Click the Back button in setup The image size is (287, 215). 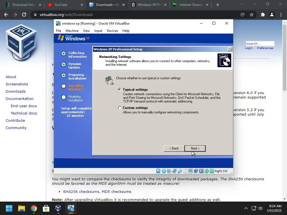click(174, 148)
